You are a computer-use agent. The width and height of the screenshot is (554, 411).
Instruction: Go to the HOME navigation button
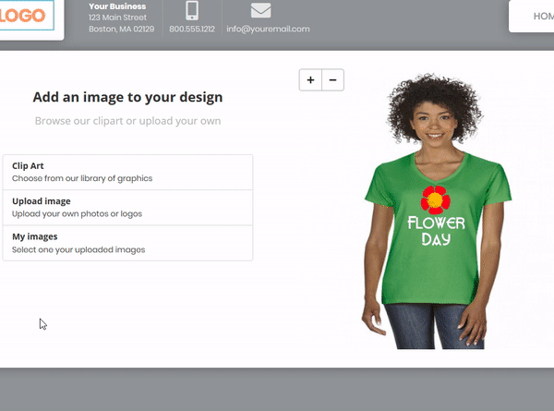click(541, 16)
